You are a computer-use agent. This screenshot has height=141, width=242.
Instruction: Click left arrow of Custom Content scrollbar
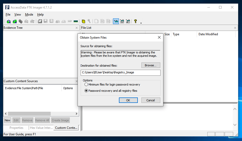tap(6, 114)
